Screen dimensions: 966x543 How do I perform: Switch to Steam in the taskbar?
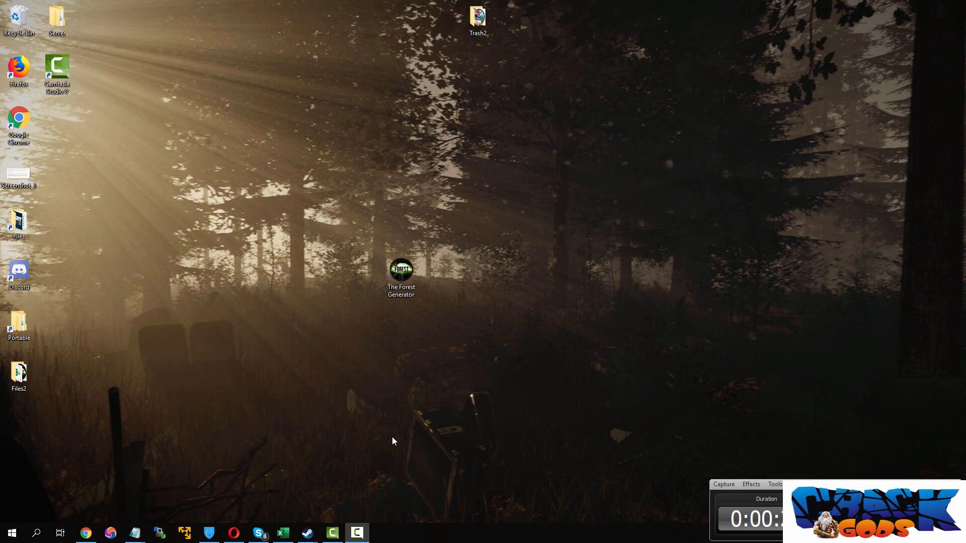[x=307, y=532]
